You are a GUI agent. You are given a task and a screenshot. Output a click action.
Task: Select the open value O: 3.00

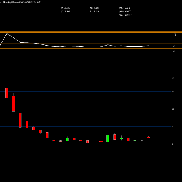65,8
